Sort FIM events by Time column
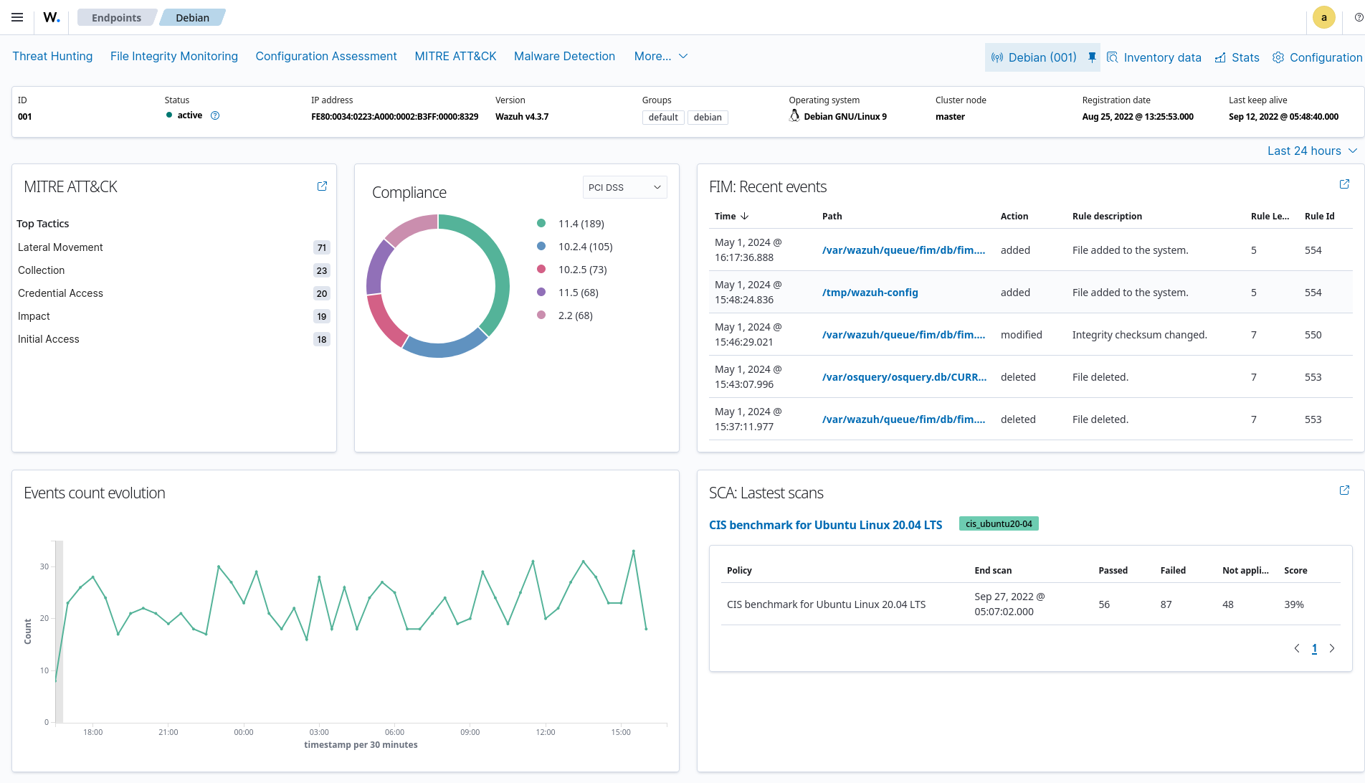 731,216
